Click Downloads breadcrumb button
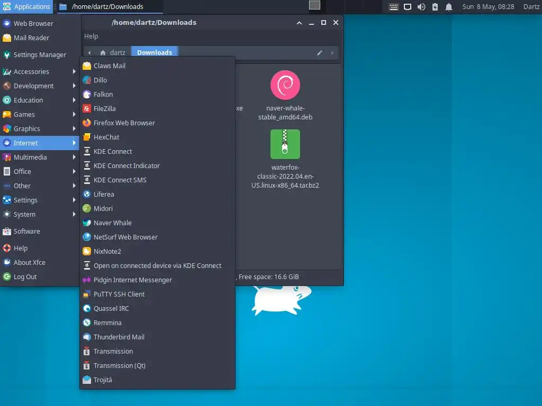542x406 pixels. [155, 52]
